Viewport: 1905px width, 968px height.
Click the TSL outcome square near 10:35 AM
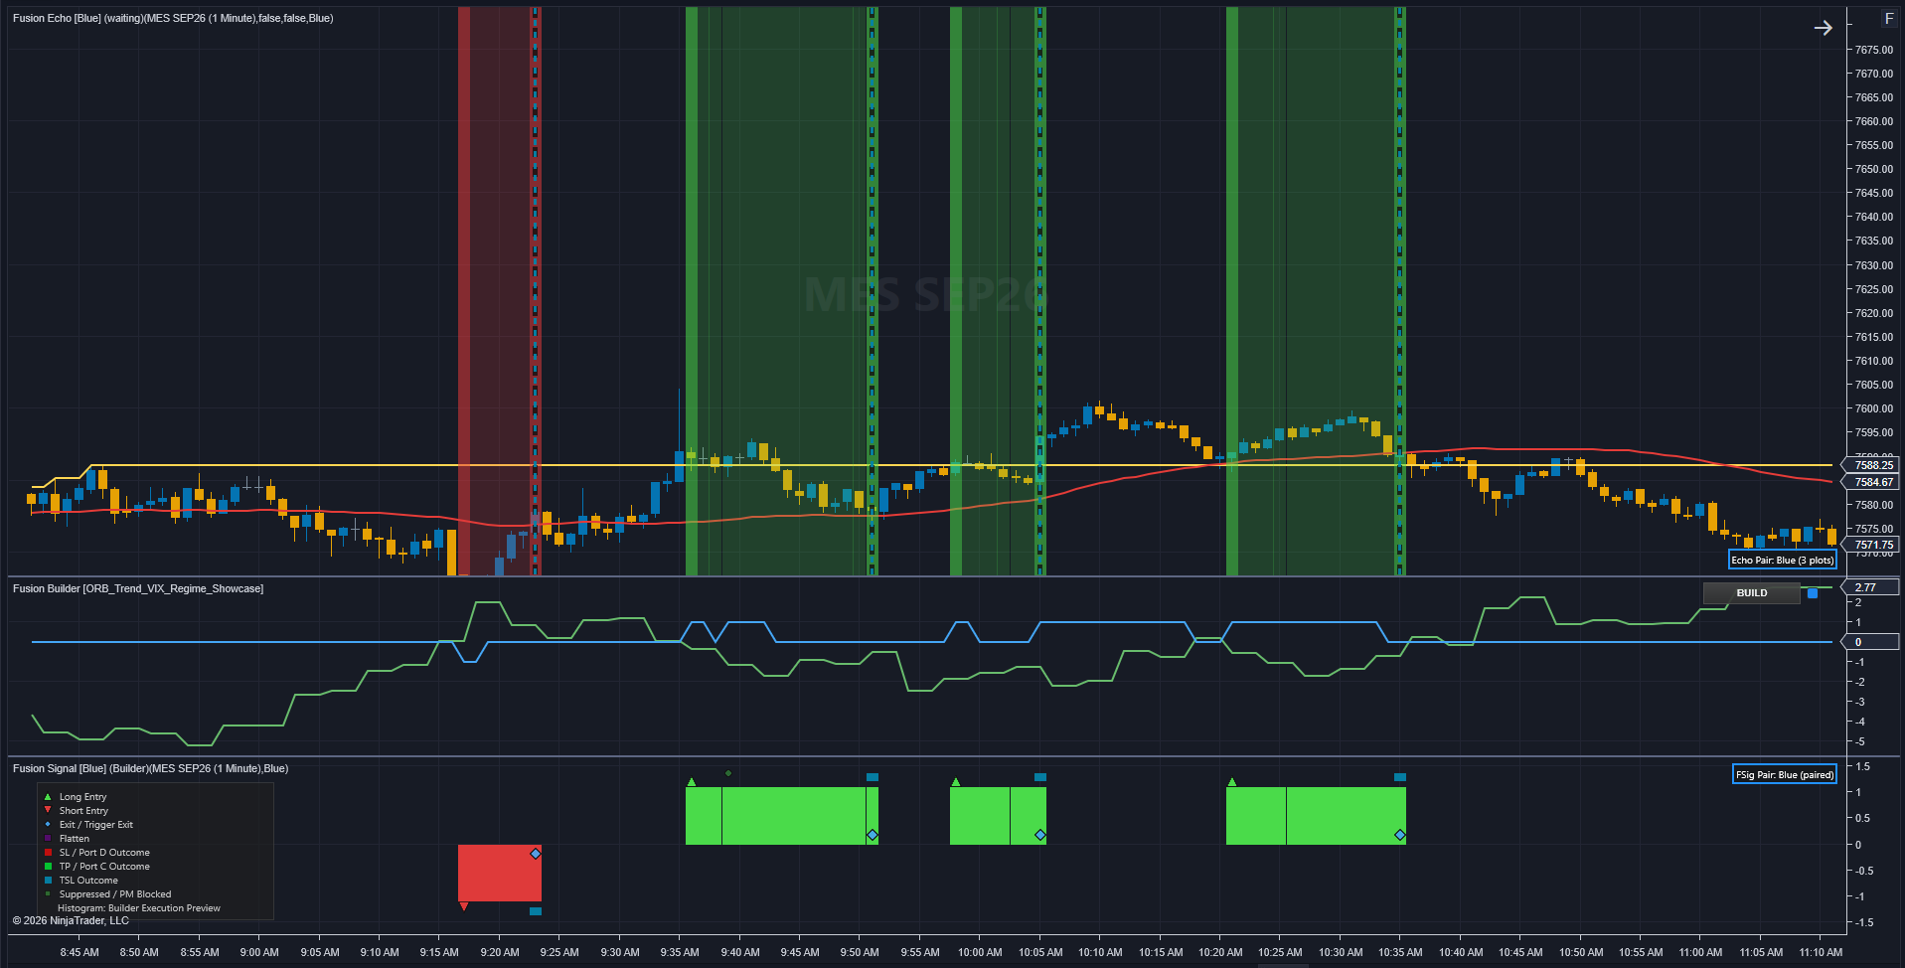click(1400, 777)
